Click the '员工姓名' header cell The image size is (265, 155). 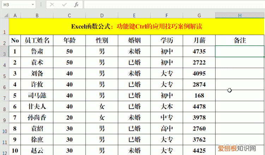coord(37,40)
